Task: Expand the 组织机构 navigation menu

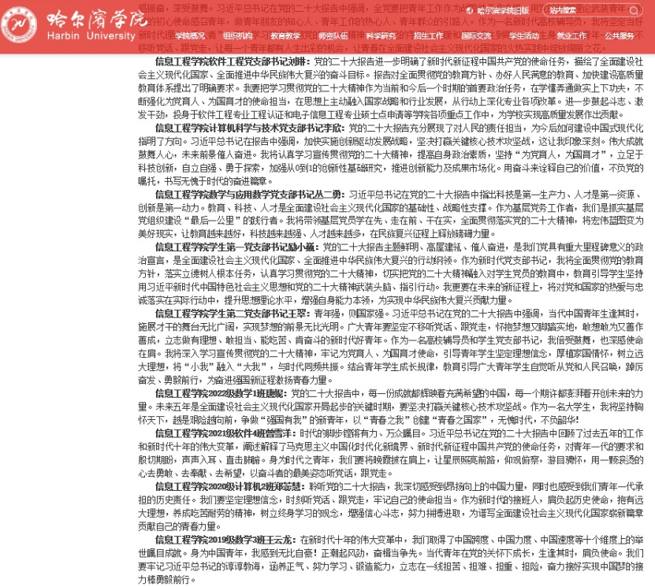Action: (236, 36)
